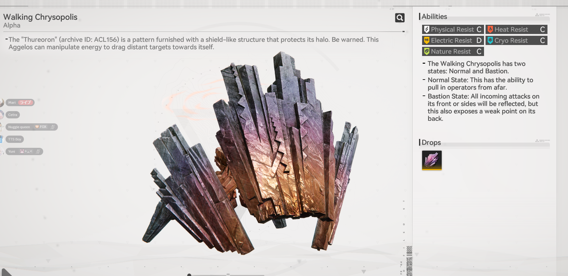Image resolution: width=568 pixels, height=276 pixels.
Task: Click the Electric Resist label text
Action: [x=452, y=40]
